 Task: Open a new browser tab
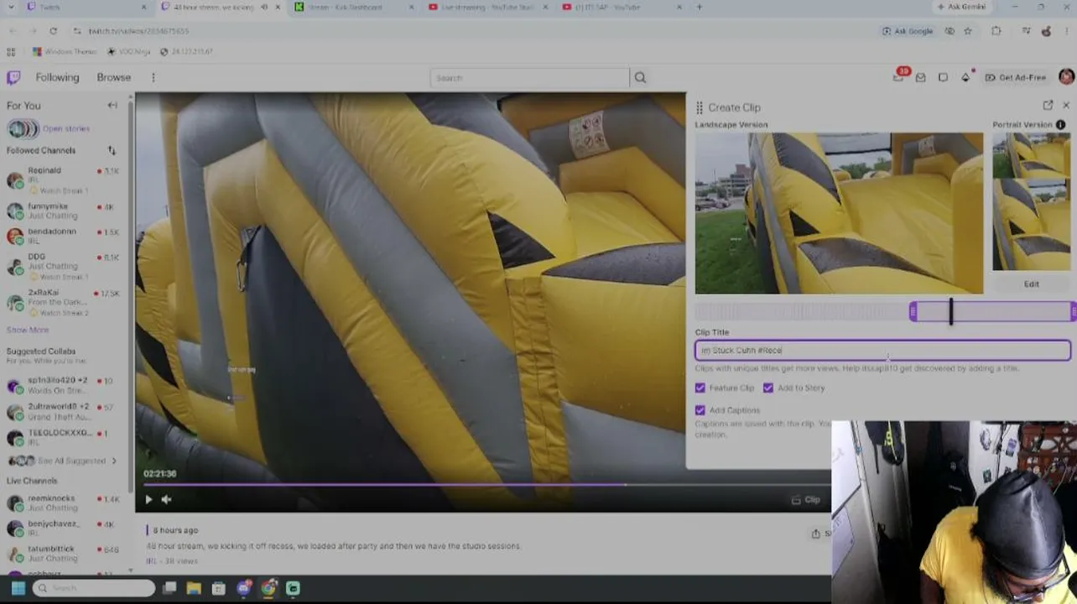tap(700, 8)
